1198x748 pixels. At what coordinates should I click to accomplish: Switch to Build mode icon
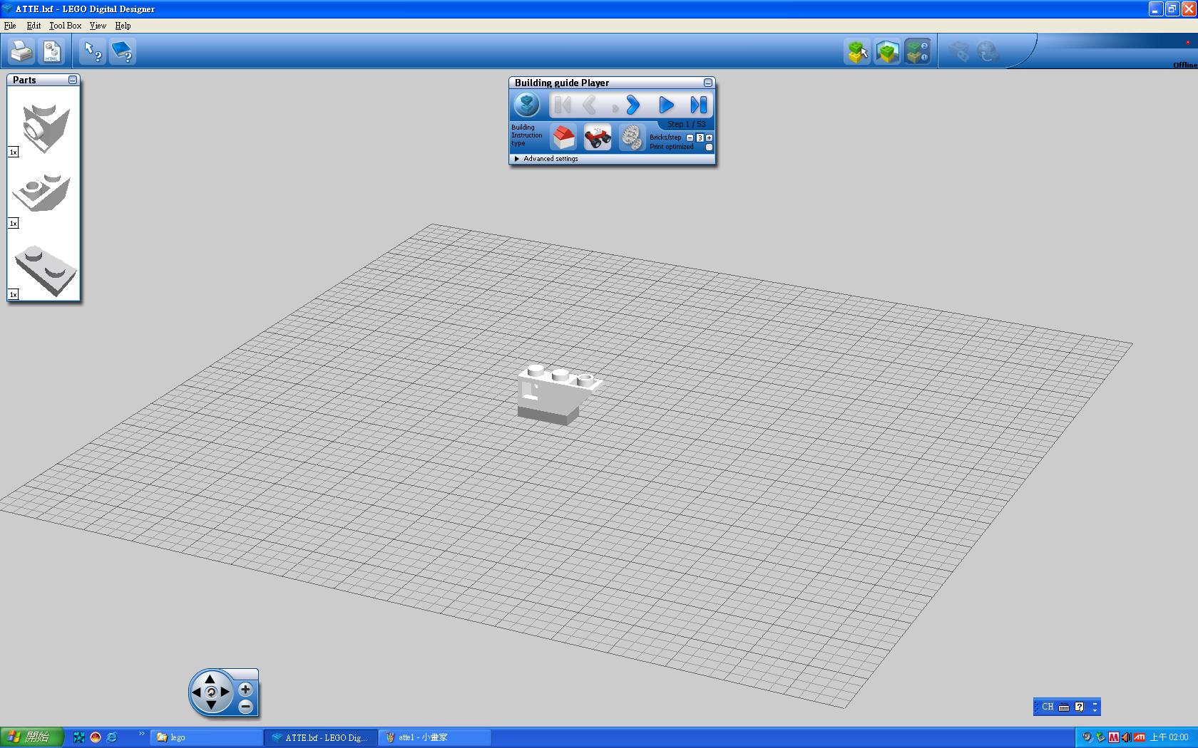[x=857, y=51]
